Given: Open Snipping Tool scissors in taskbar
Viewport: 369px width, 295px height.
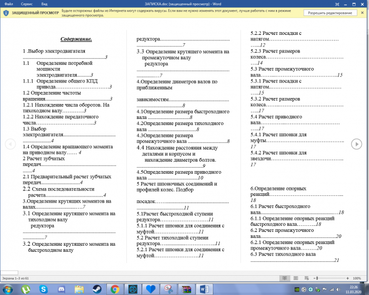Looking at the screenshot, I should tap(168, 289).
